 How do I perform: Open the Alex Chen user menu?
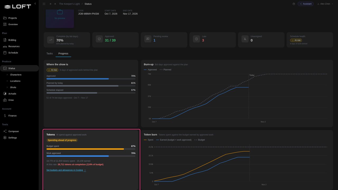click(x=325, y=4)
